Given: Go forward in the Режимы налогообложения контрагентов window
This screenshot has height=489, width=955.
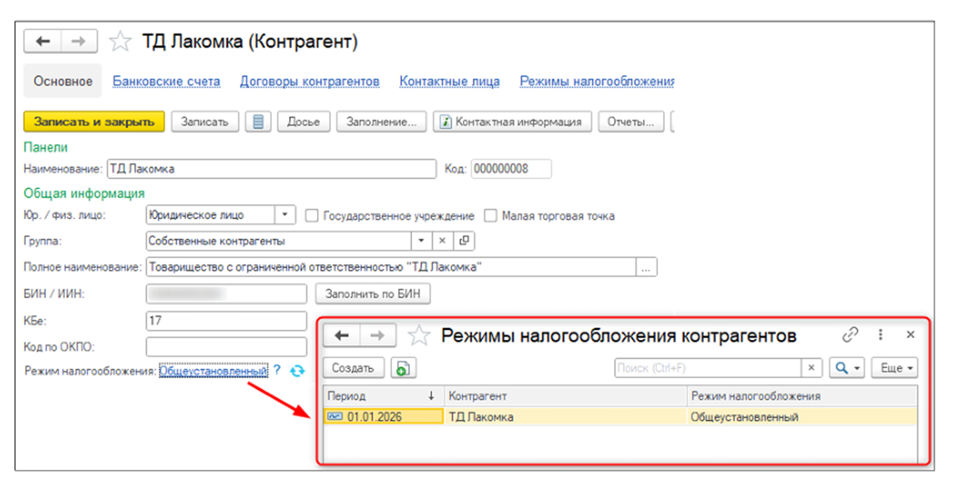Looking at the screenshot, I should click(378, 335).
